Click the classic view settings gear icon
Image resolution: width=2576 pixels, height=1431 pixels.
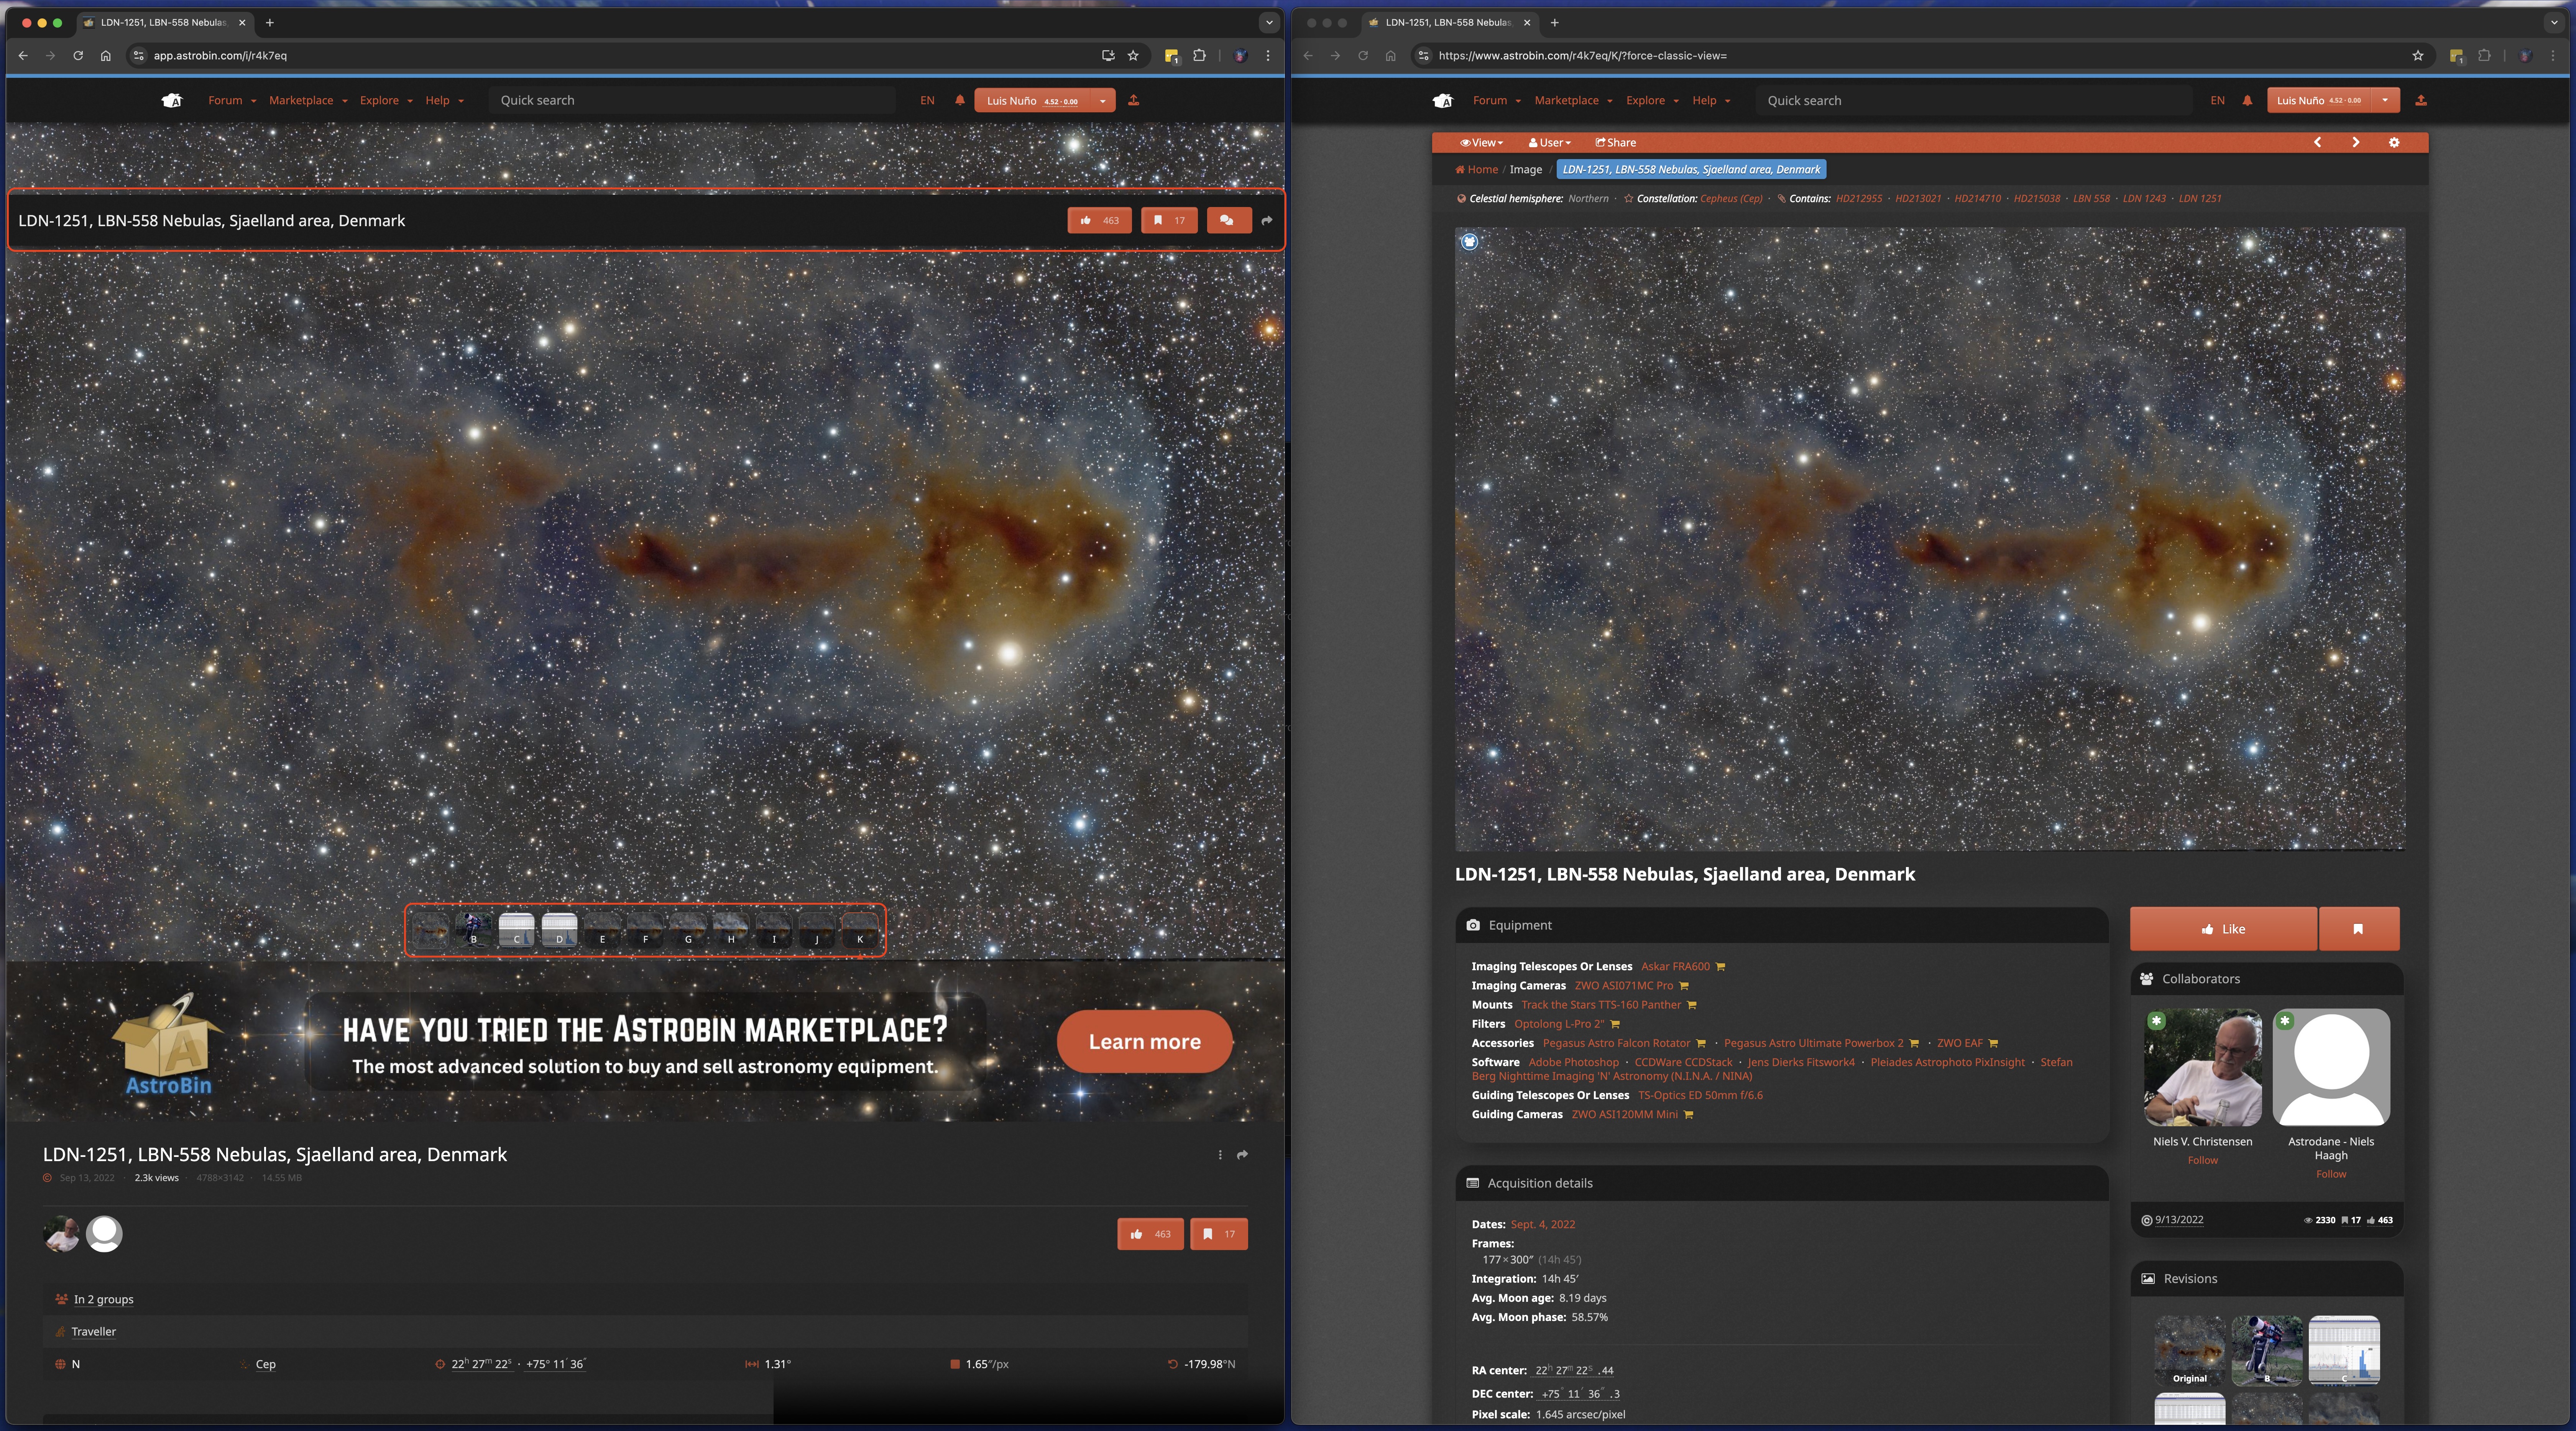coord(2394,143)
